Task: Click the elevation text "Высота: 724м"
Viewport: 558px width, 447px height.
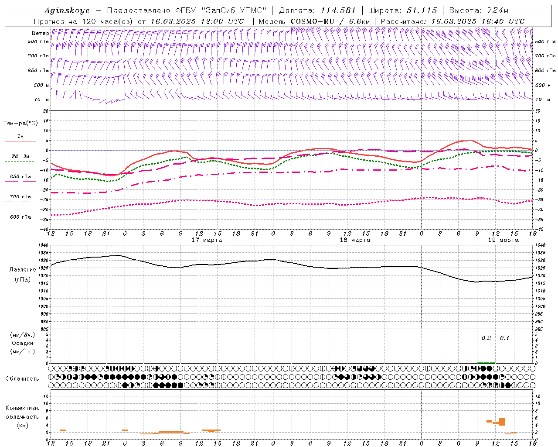Action: 479,10
